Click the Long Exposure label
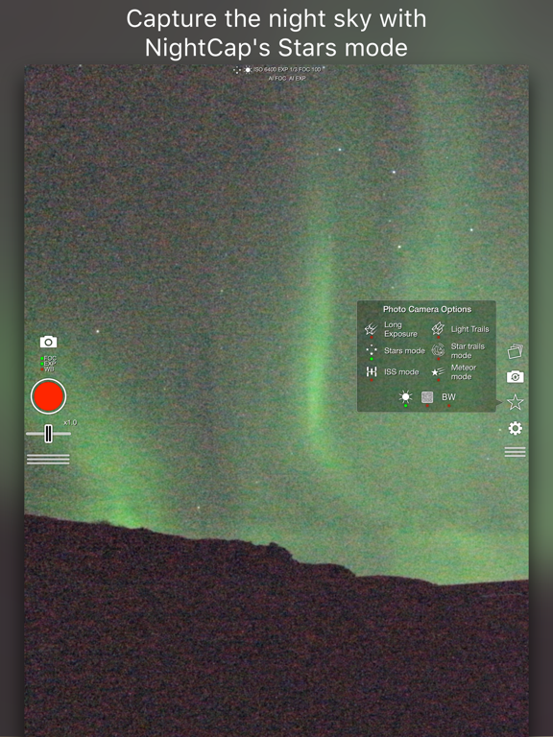The width and height of the screenshot is (553, 737). coord(400,329)
